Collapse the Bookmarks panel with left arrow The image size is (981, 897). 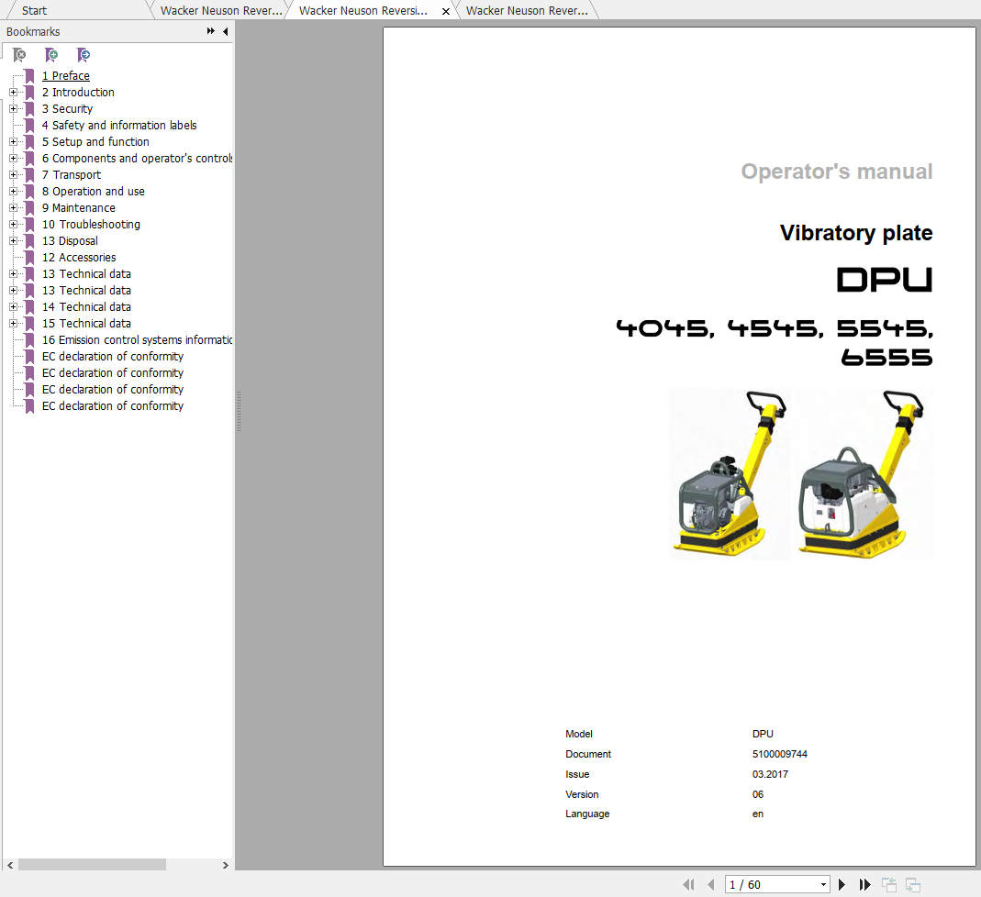pos(225,31)
